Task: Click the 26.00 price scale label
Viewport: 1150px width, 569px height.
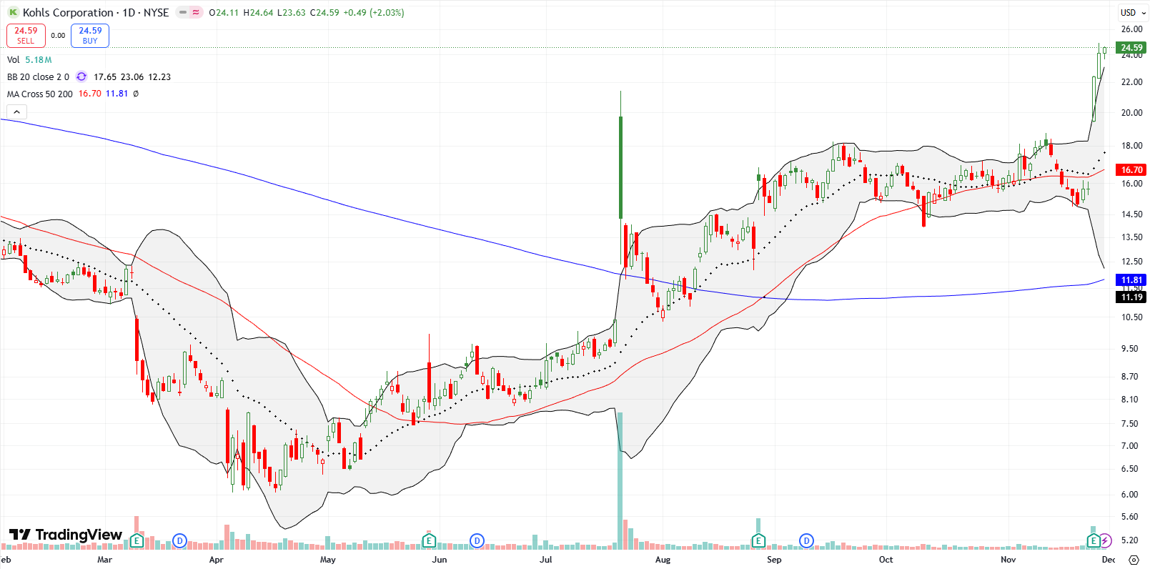Action: point(1131,29)
